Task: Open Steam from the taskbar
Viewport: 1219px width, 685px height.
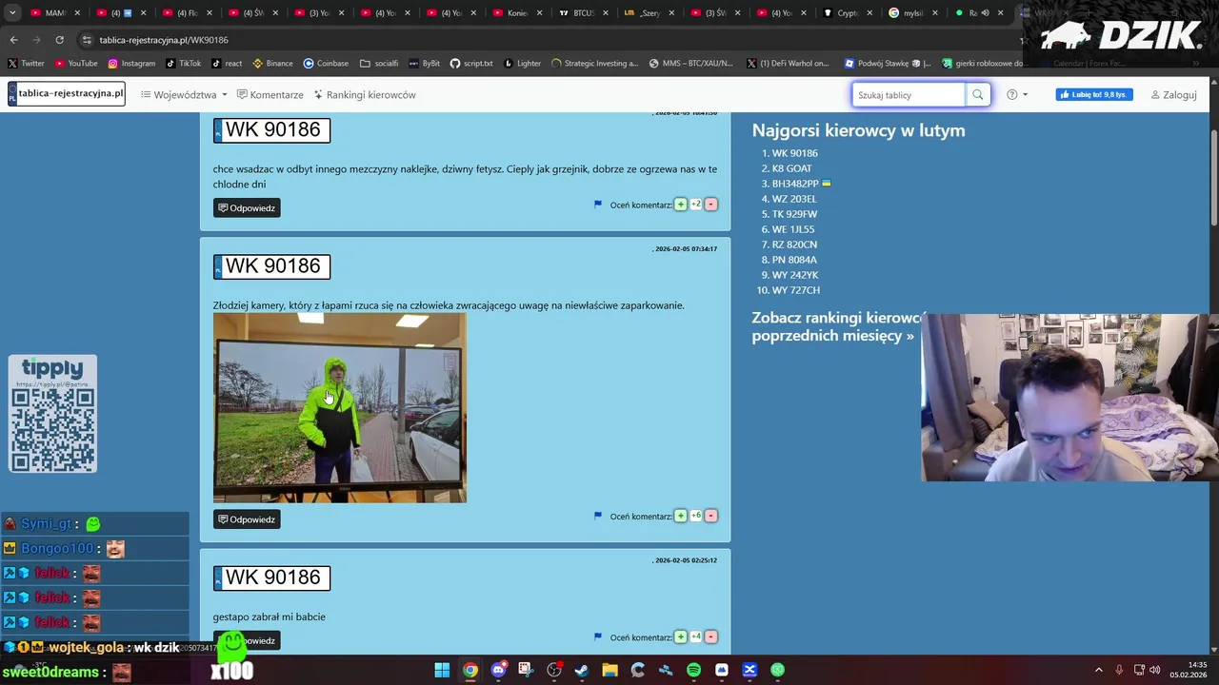Action: [582, 670]
